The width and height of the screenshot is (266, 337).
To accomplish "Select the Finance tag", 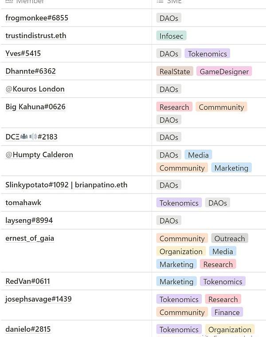I will [x=227, y=312].
